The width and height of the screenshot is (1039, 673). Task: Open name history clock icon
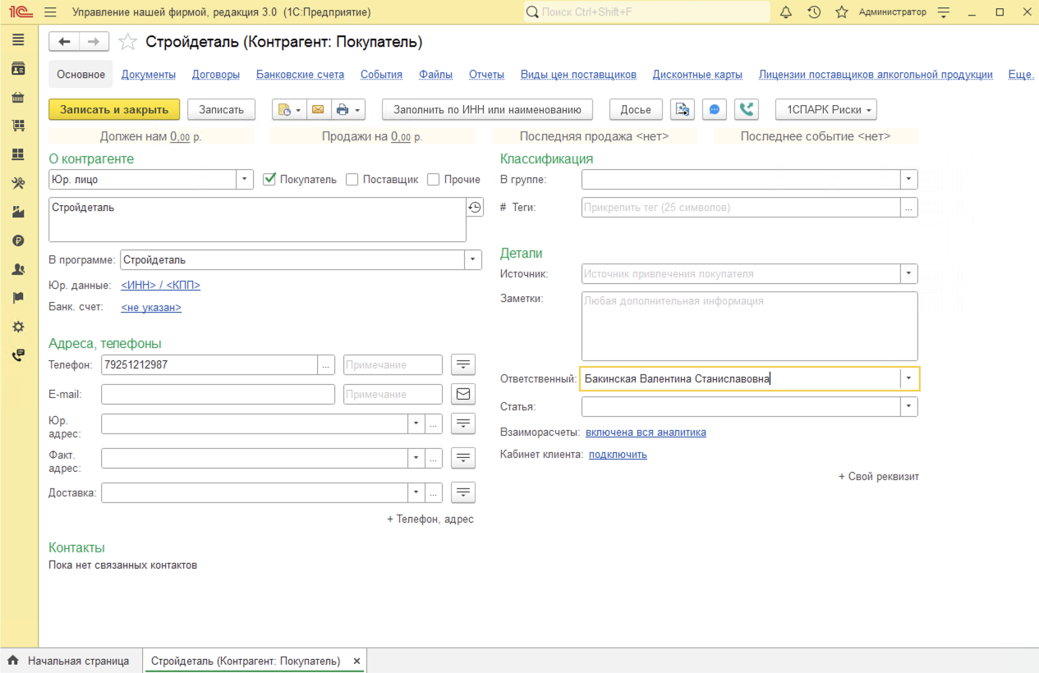point(475,208)
